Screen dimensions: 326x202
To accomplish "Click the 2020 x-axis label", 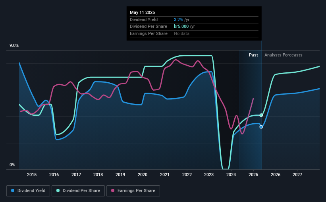I will click(x=143, y=175).
